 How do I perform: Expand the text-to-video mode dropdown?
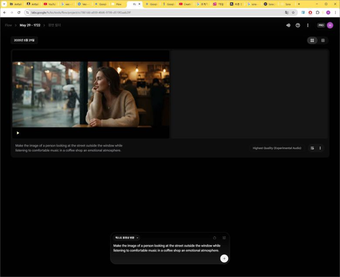point(127,238)
